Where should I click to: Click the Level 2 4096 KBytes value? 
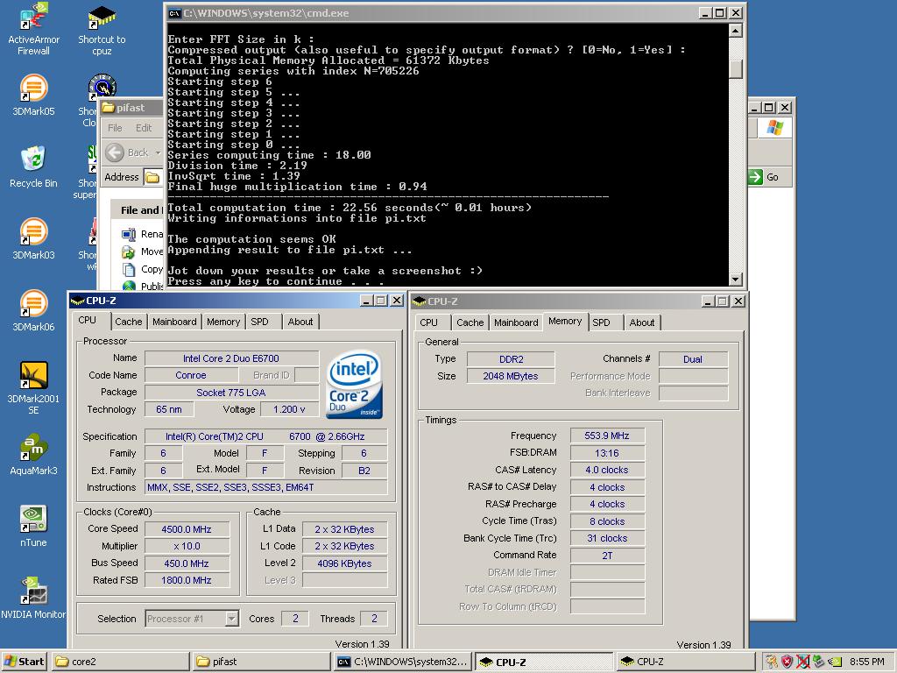344,563
